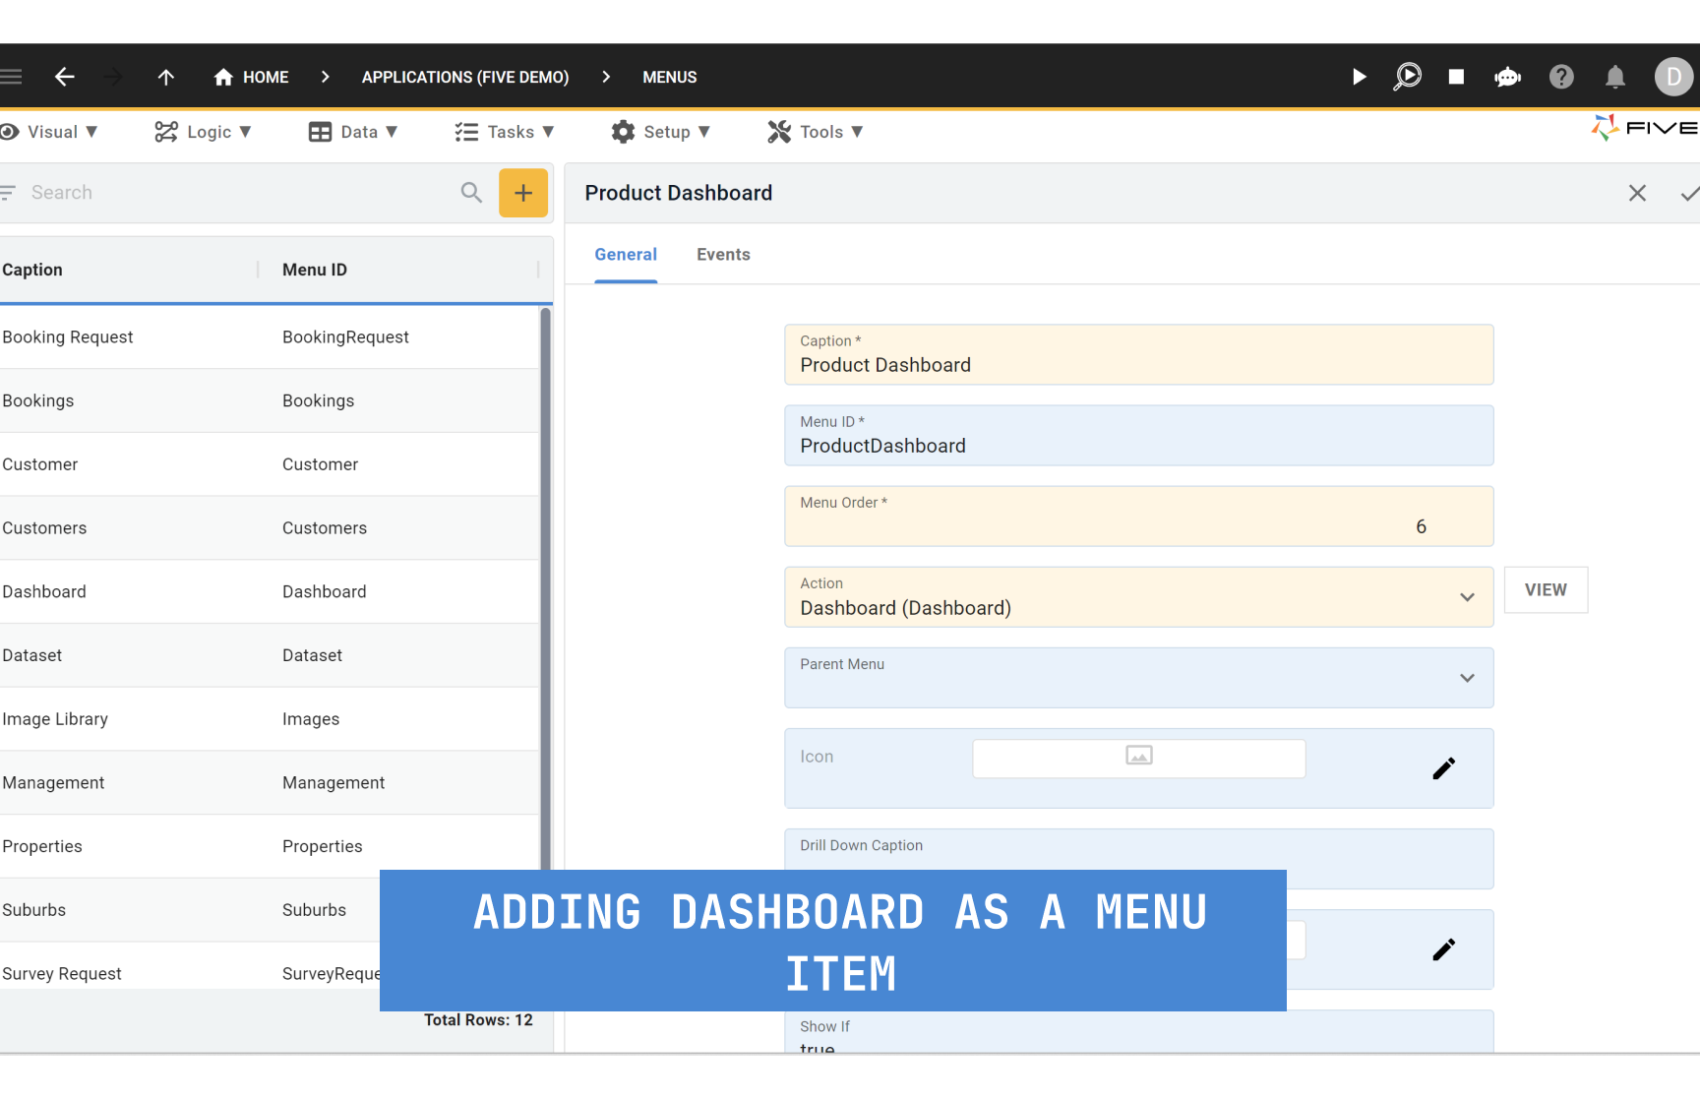Add a new menu with the plus button
Image resolution: width=1700 pixels, height=1099 pixels.
pyautogui.click(x=522, y=193)
